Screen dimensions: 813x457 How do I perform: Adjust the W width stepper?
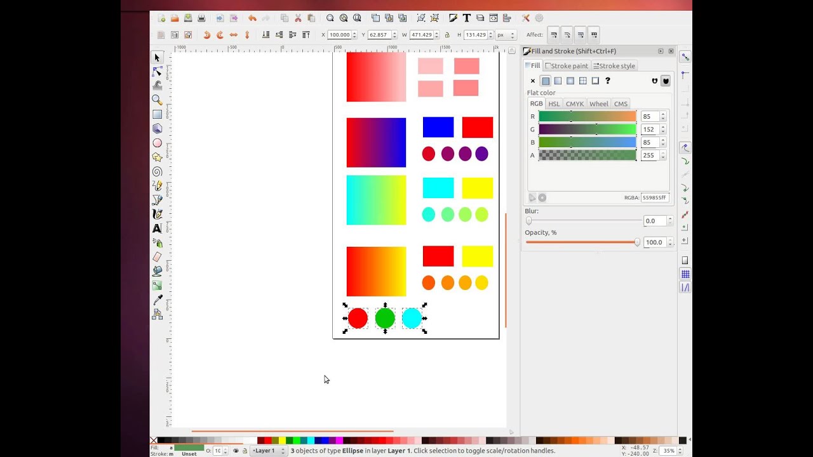pos(437,35)
